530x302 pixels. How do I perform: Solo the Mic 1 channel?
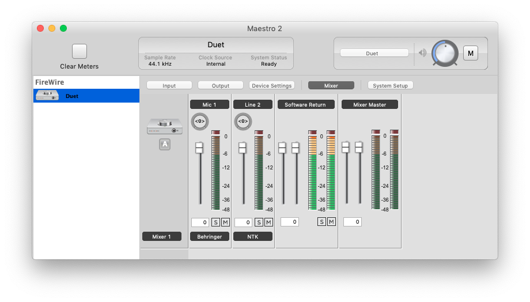[215, 222]
